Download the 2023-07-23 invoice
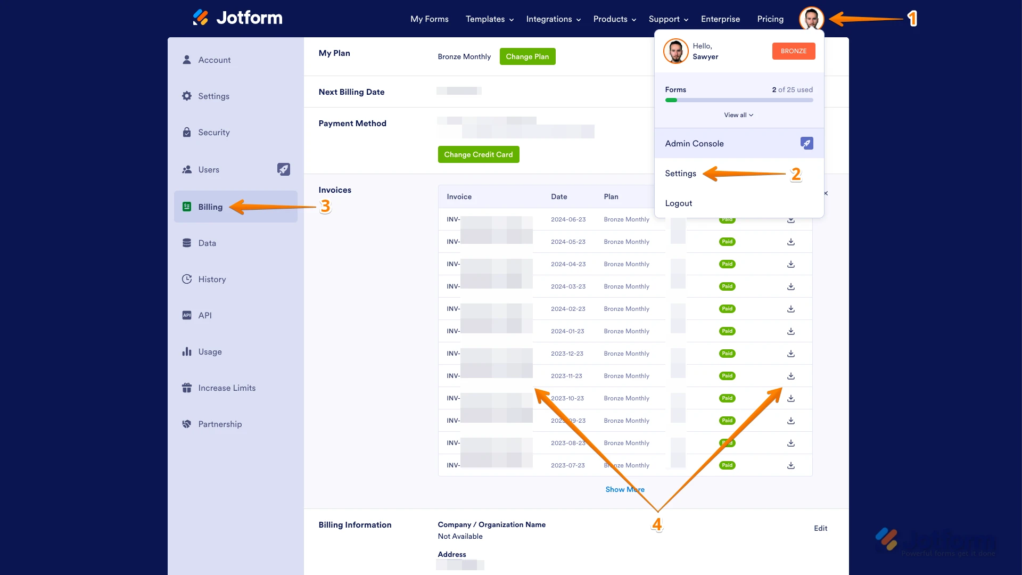The width and height of the screenshot is (1022, 575). point(791,465)
